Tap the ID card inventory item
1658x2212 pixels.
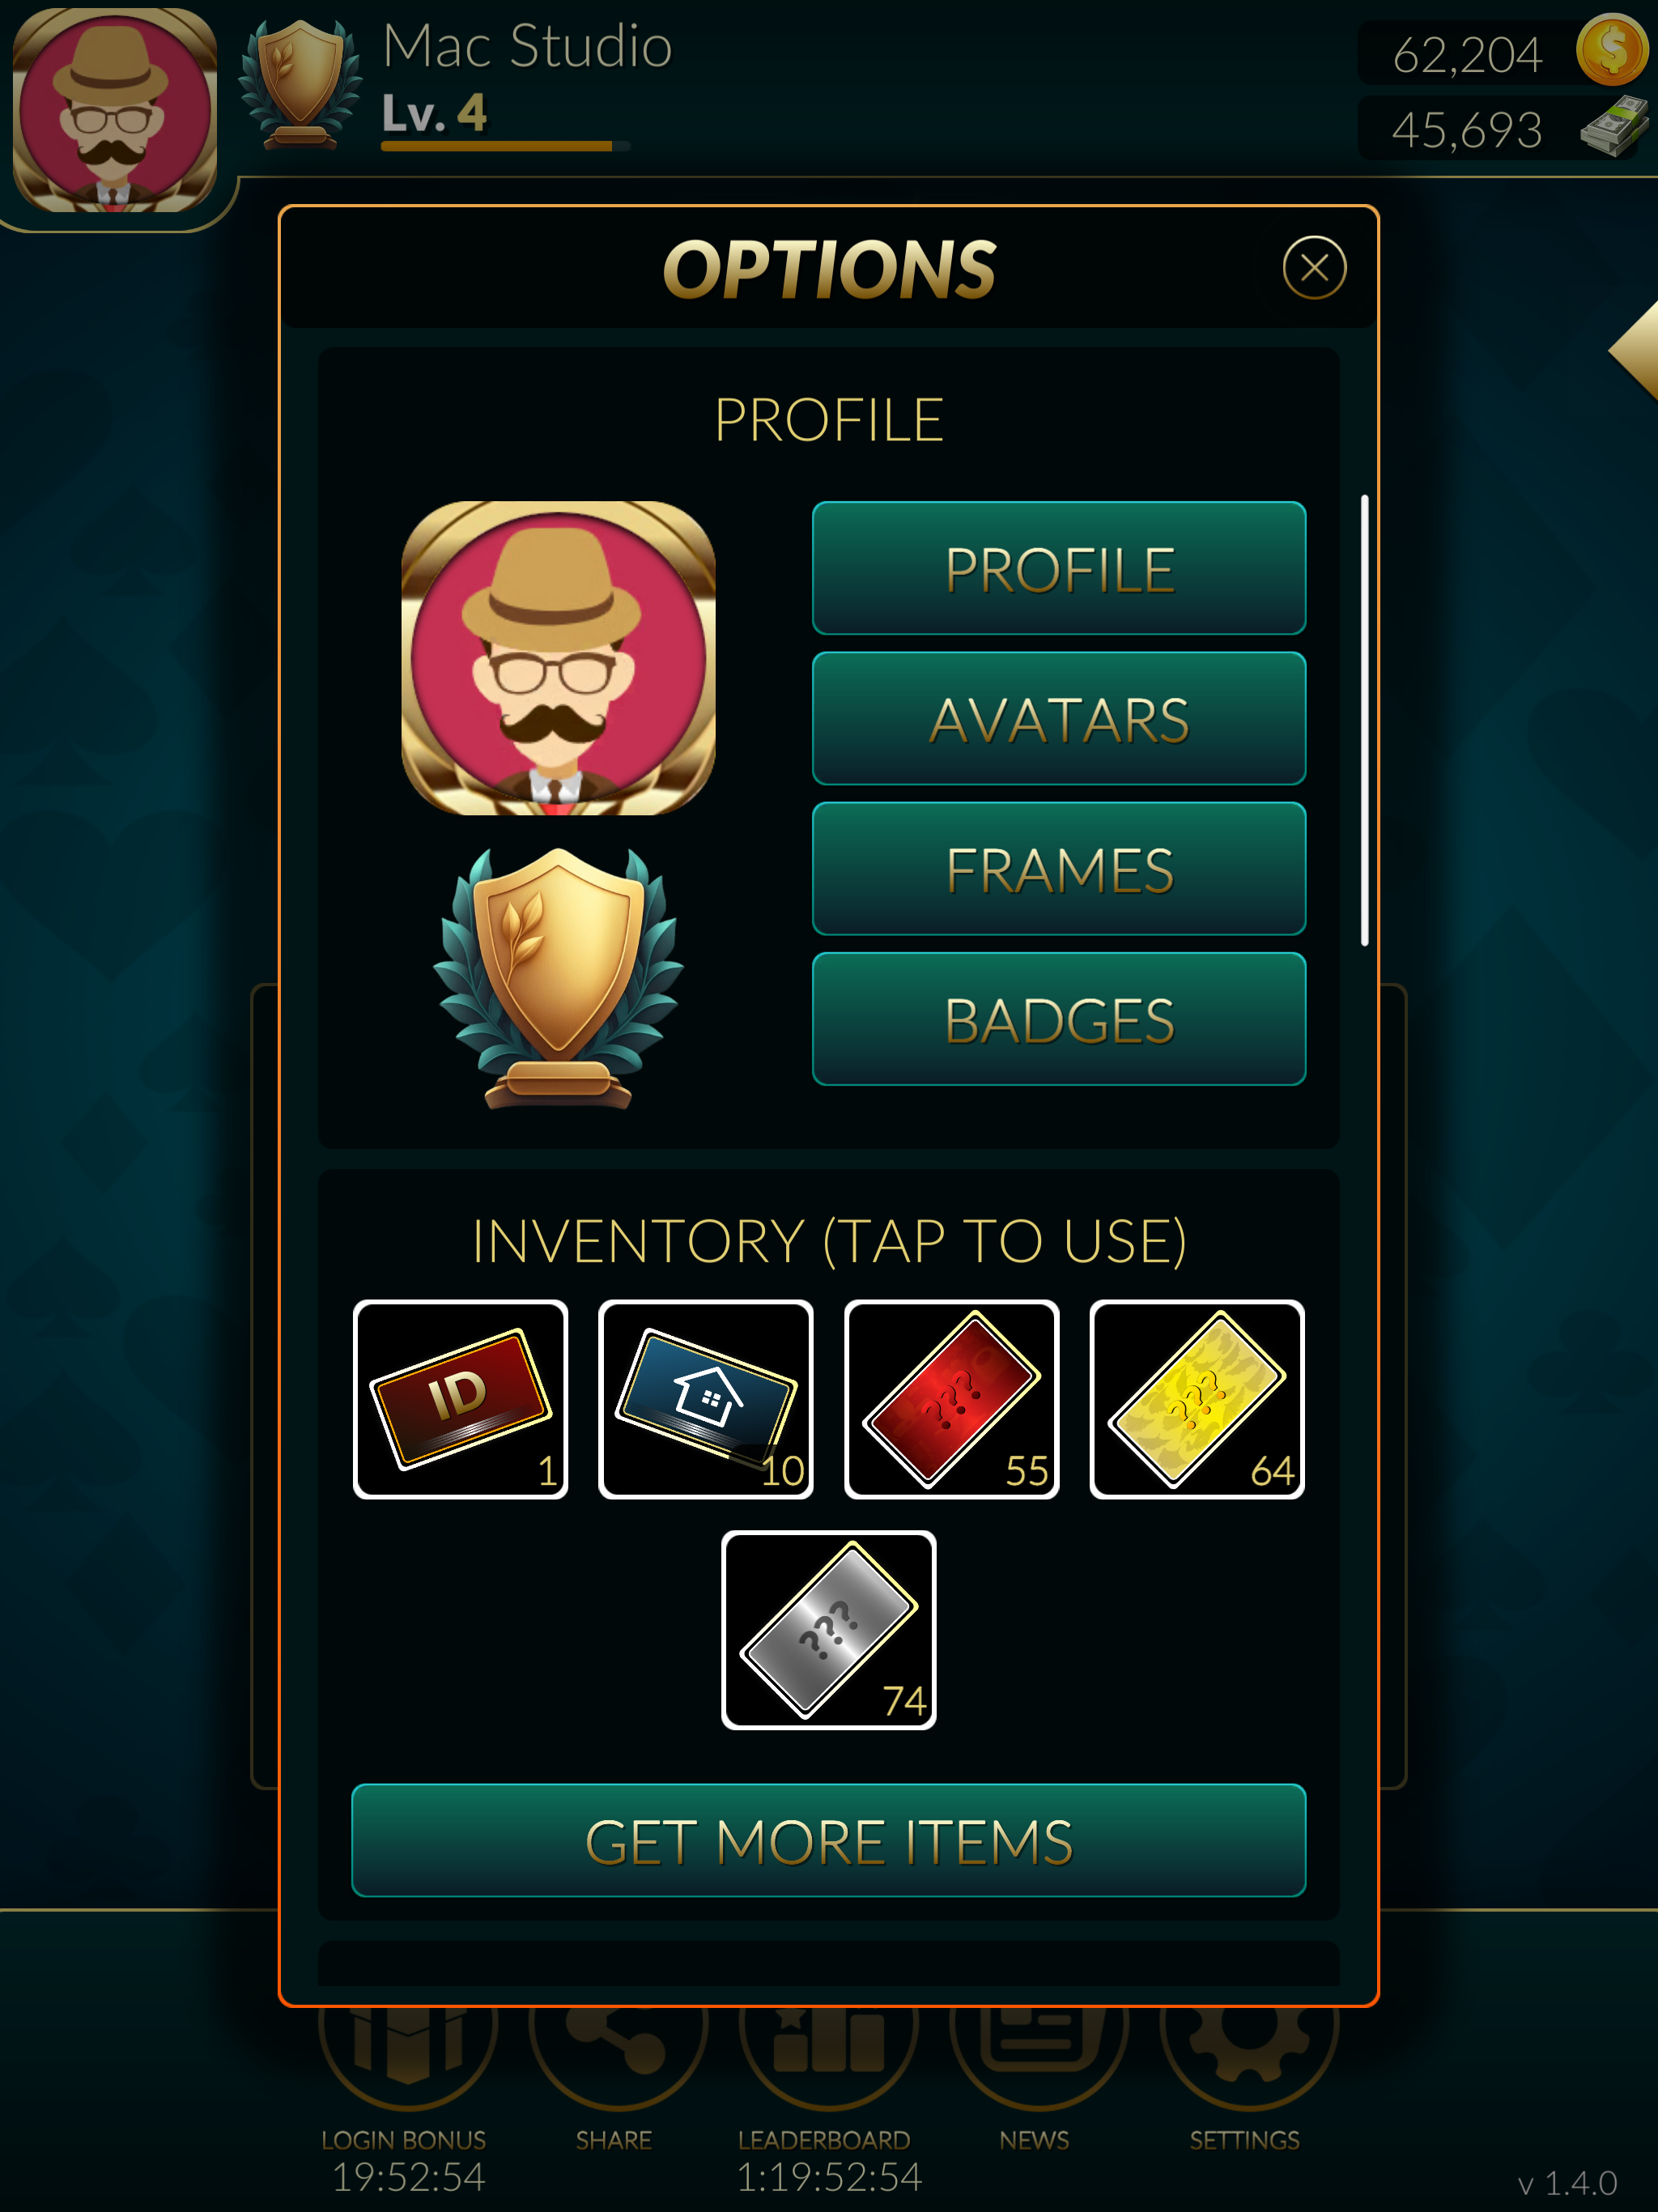click(x=460, y=1398)
